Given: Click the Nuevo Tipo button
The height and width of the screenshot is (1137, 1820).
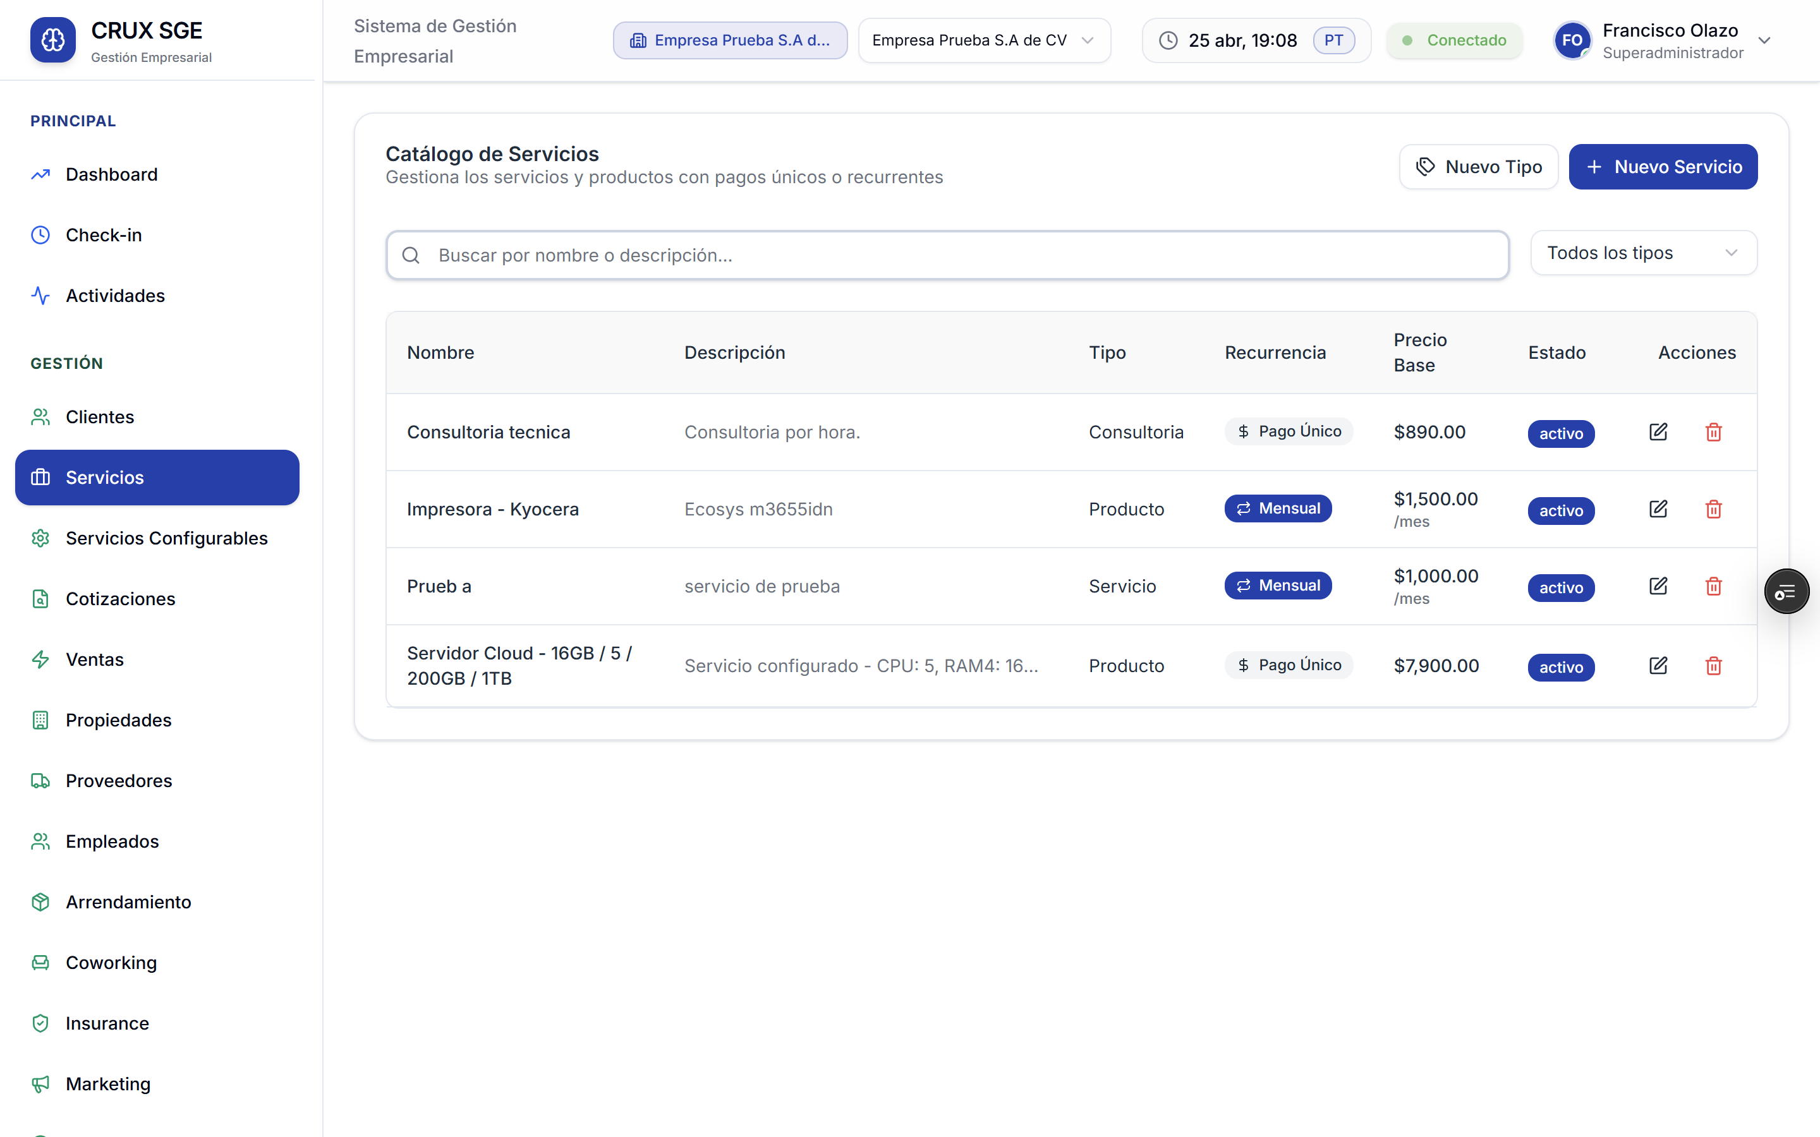Looking at the screenshot, I should click(x=1478, y=167).
